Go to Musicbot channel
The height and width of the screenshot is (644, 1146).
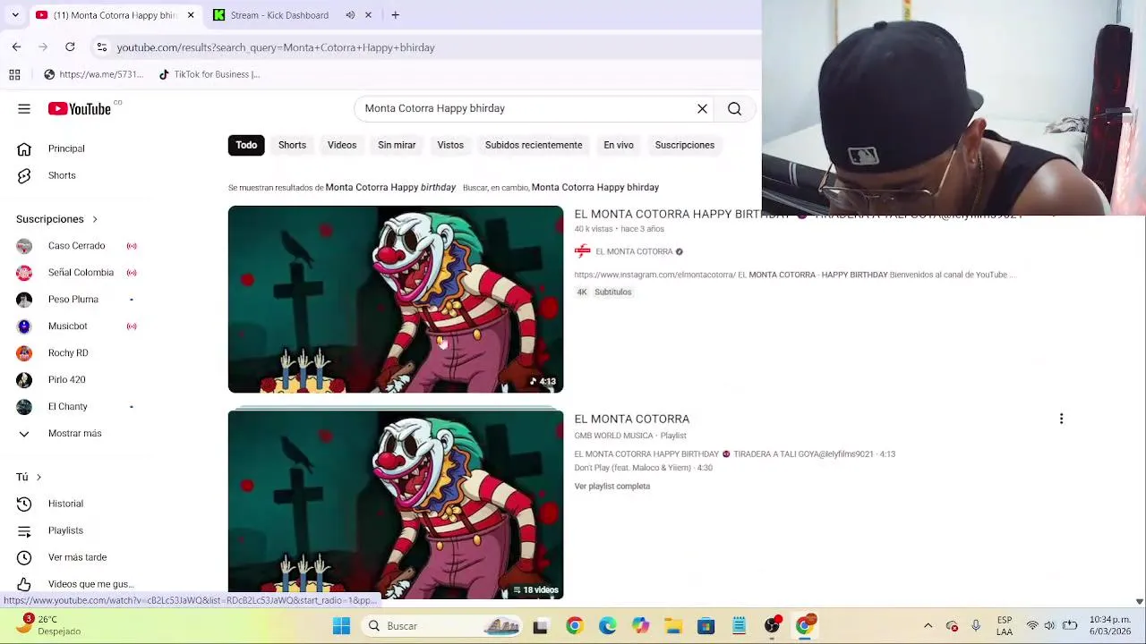coord(67,326)
